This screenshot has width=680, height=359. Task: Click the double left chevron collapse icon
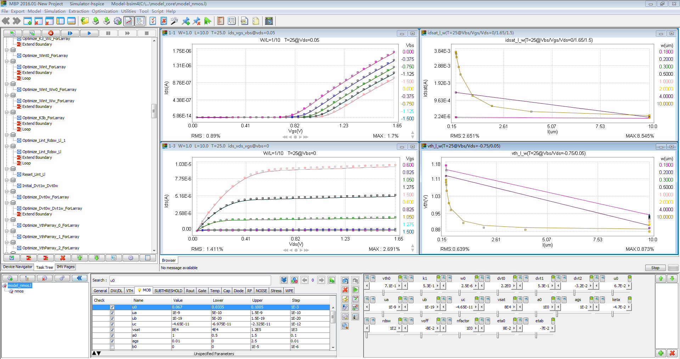click(x=79, y=278)
